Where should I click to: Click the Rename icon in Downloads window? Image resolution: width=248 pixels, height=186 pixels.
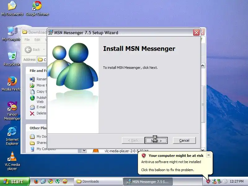pyautogui.click(x=32, y=79)
